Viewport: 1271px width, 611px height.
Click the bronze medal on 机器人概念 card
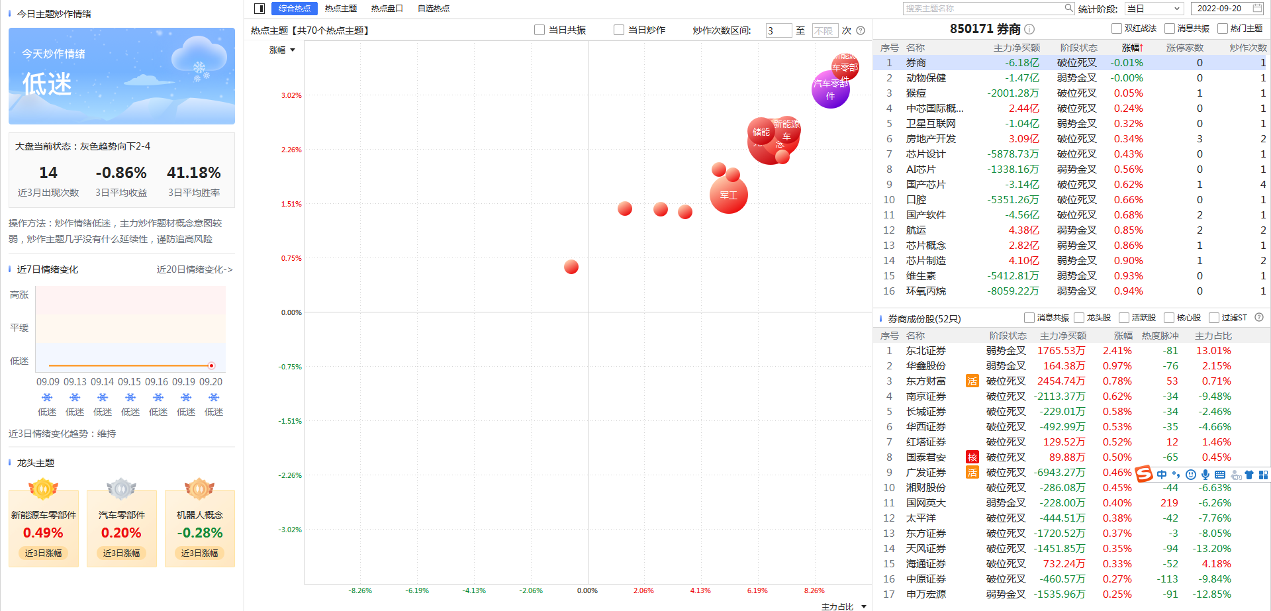199,489
